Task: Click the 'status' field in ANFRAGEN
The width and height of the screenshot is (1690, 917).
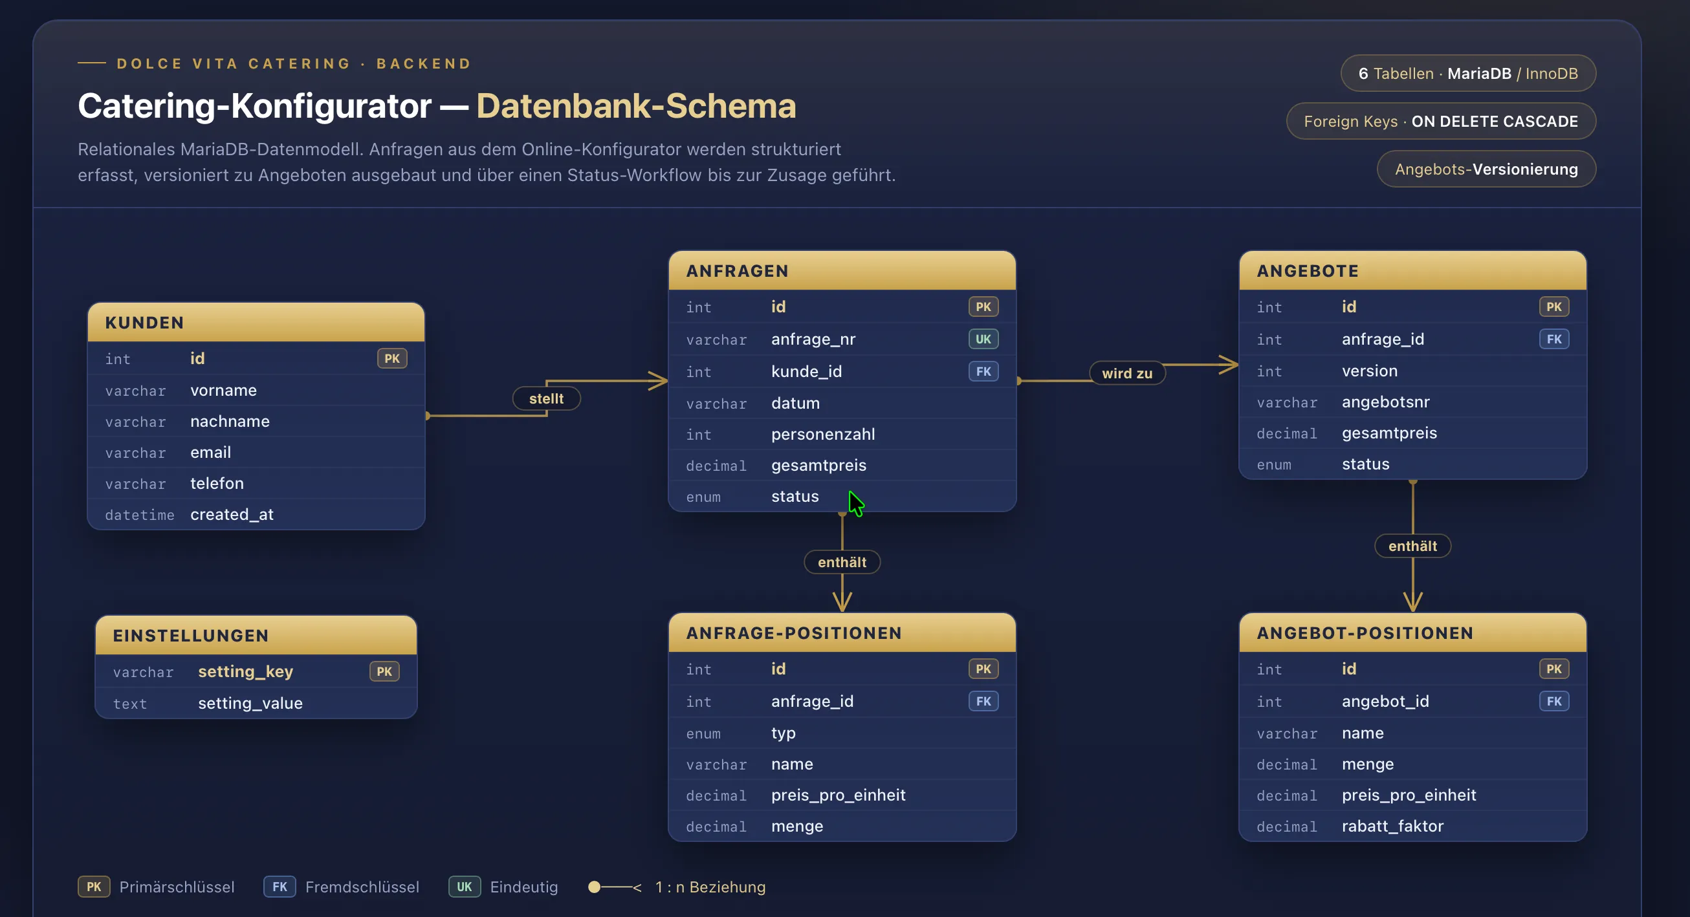Action: [842, 496]
